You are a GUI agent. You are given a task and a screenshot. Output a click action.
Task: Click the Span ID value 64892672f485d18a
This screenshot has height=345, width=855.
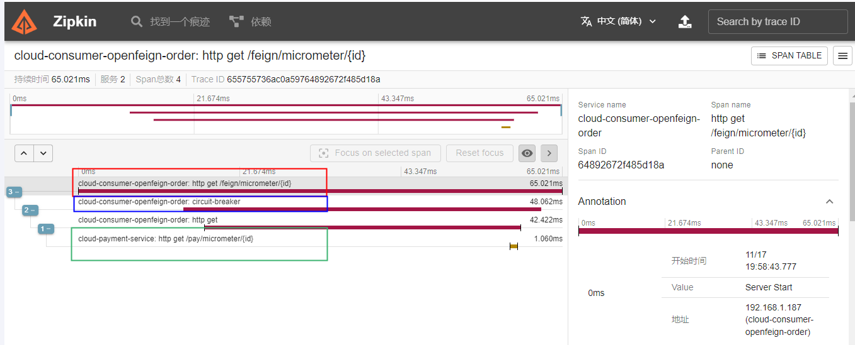(x=621, y=165)
